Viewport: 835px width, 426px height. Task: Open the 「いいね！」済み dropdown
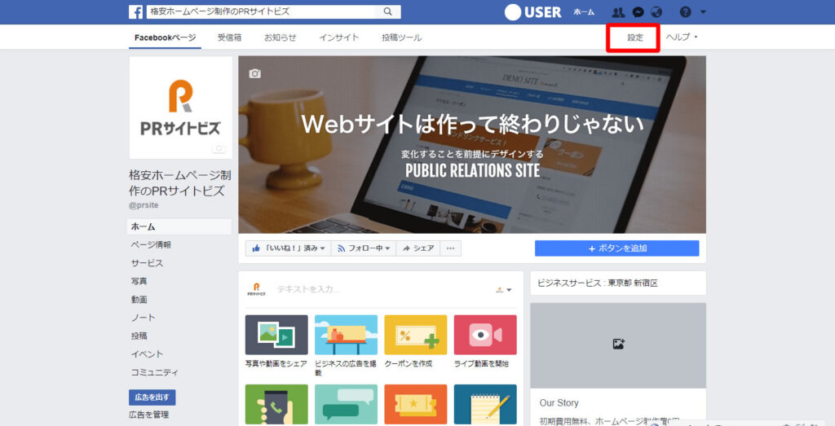click(288, 248)
